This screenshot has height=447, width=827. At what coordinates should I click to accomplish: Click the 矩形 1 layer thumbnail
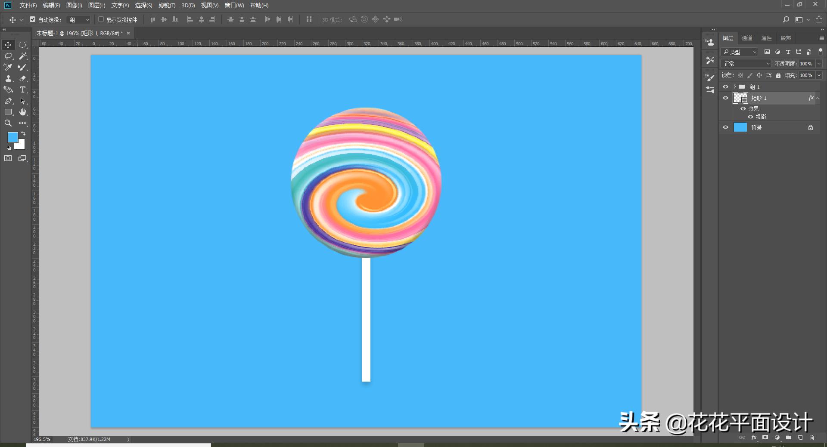point(740,98)
